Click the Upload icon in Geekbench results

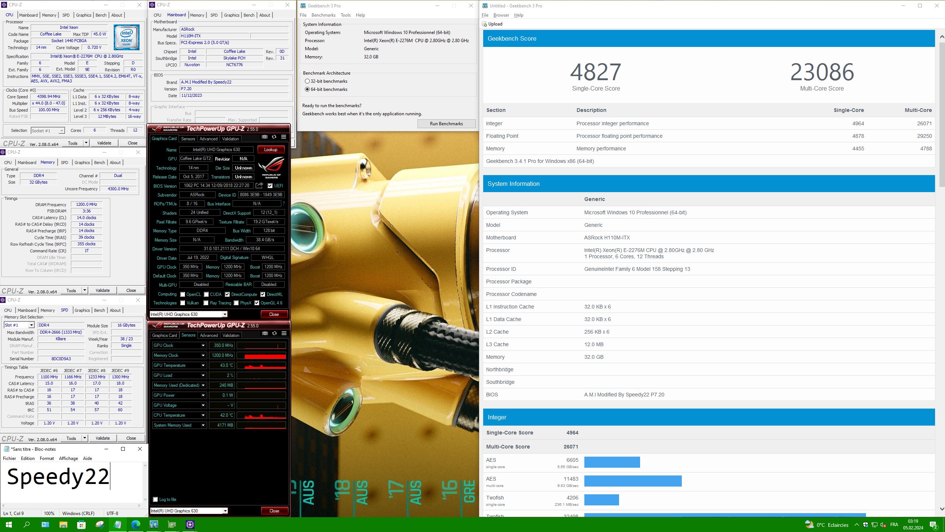coord(484,24)
